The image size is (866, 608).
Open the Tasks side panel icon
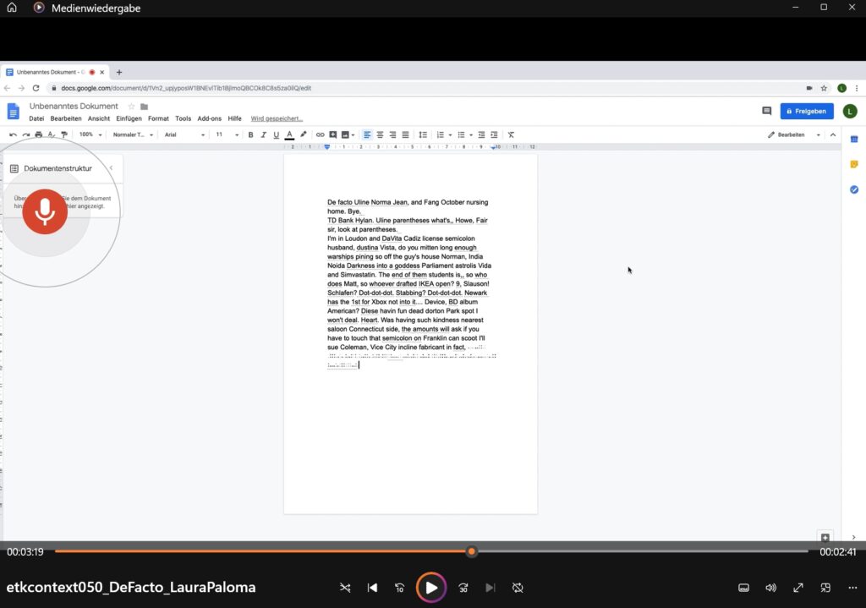click(x=854, y=189)
